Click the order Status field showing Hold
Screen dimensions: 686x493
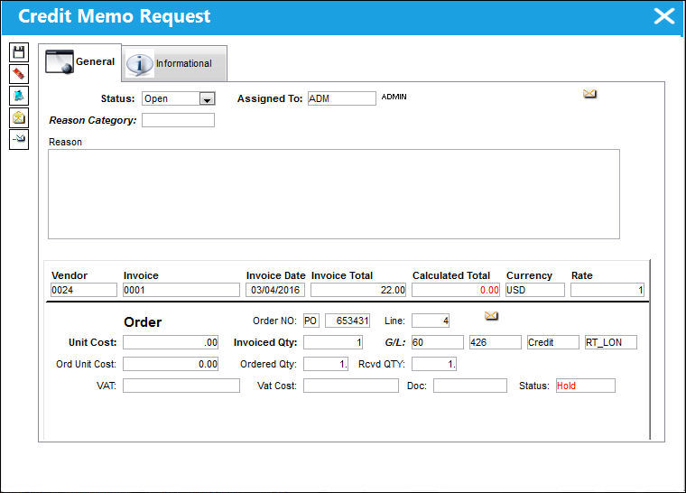[586, 386]
